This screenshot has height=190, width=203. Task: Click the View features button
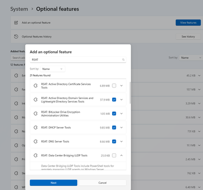click(188, 22)
